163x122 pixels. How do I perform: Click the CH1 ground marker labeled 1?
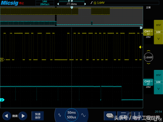tap(2, 59)
